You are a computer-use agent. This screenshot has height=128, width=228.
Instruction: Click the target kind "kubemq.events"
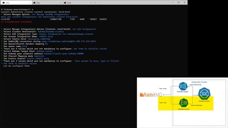pos(45,51)
